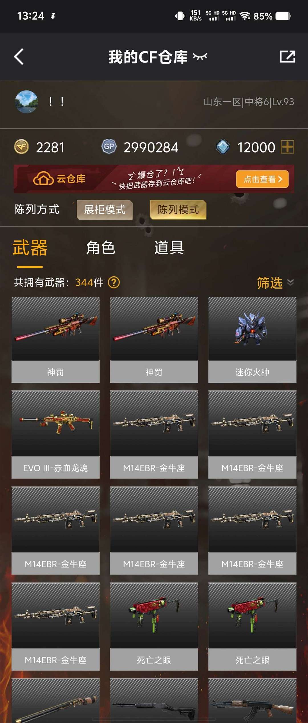Tap the blue diamond currency icon
Viewport: 308px width, 723px height.
[223, 147]
